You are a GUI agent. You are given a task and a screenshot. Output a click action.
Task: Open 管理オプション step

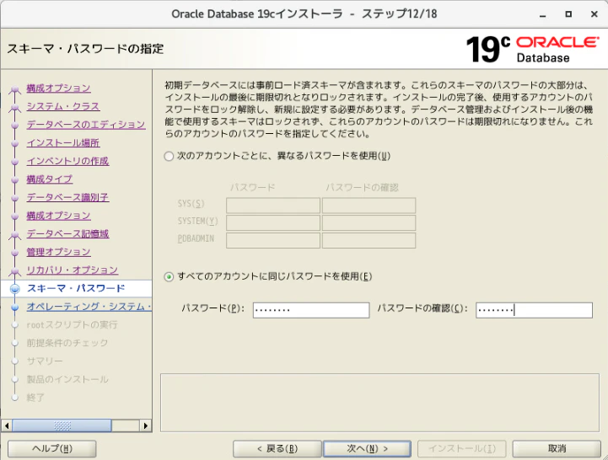(x=58, y=252)
